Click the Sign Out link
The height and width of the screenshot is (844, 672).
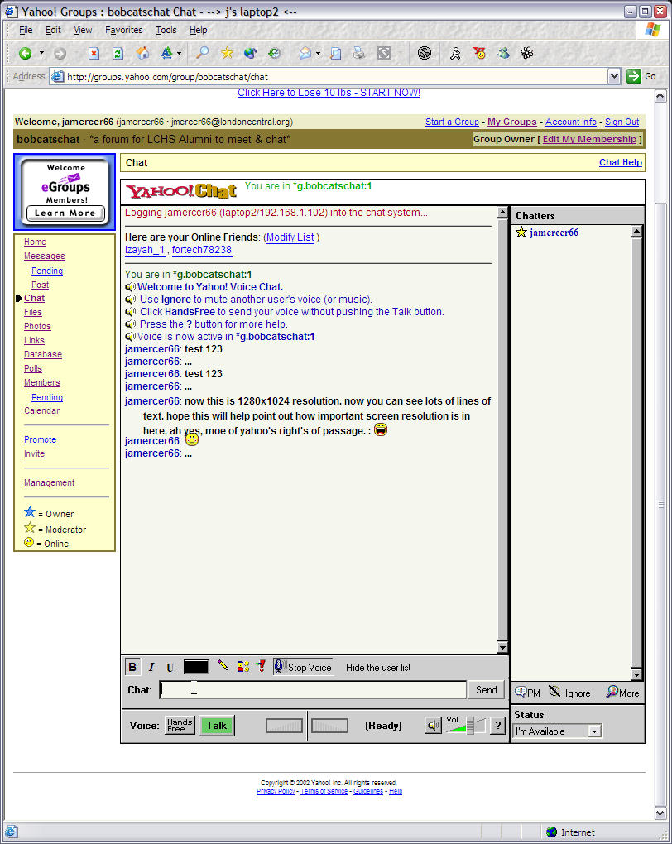pos(622,122)
